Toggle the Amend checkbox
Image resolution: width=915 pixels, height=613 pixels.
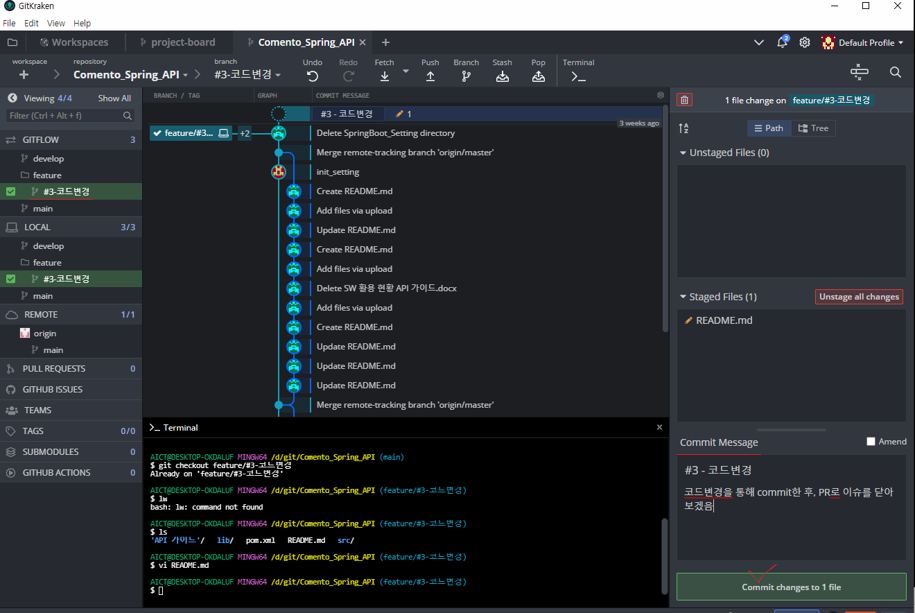871,441
